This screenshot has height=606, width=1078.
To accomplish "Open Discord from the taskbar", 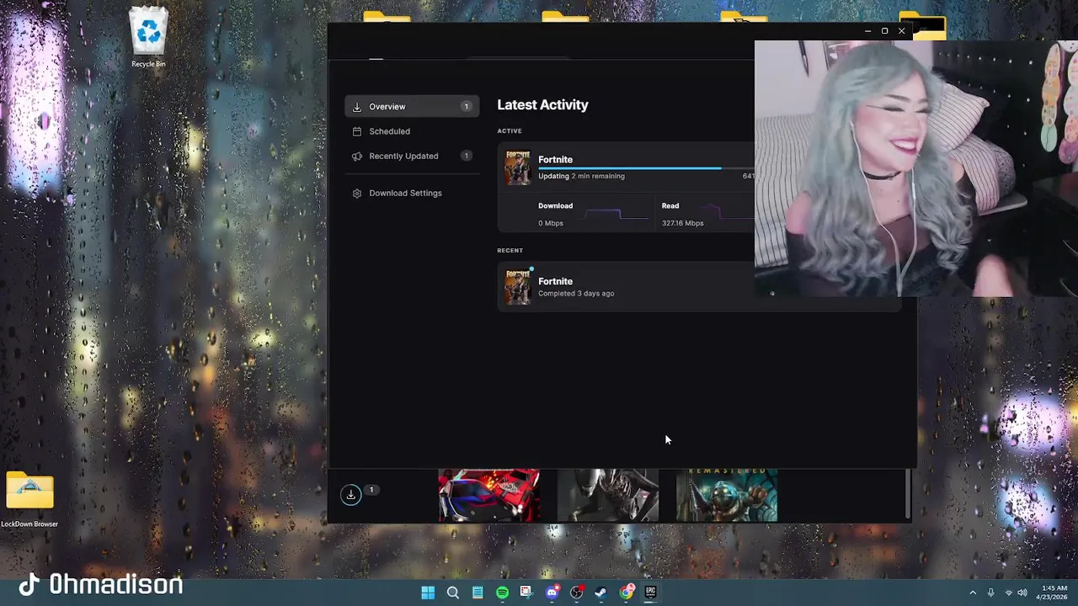I will point(552,593).
